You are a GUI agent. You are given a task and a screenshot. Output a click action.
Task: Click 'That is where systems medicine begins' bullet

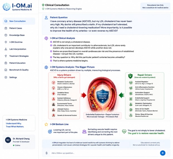coord(69,61)
